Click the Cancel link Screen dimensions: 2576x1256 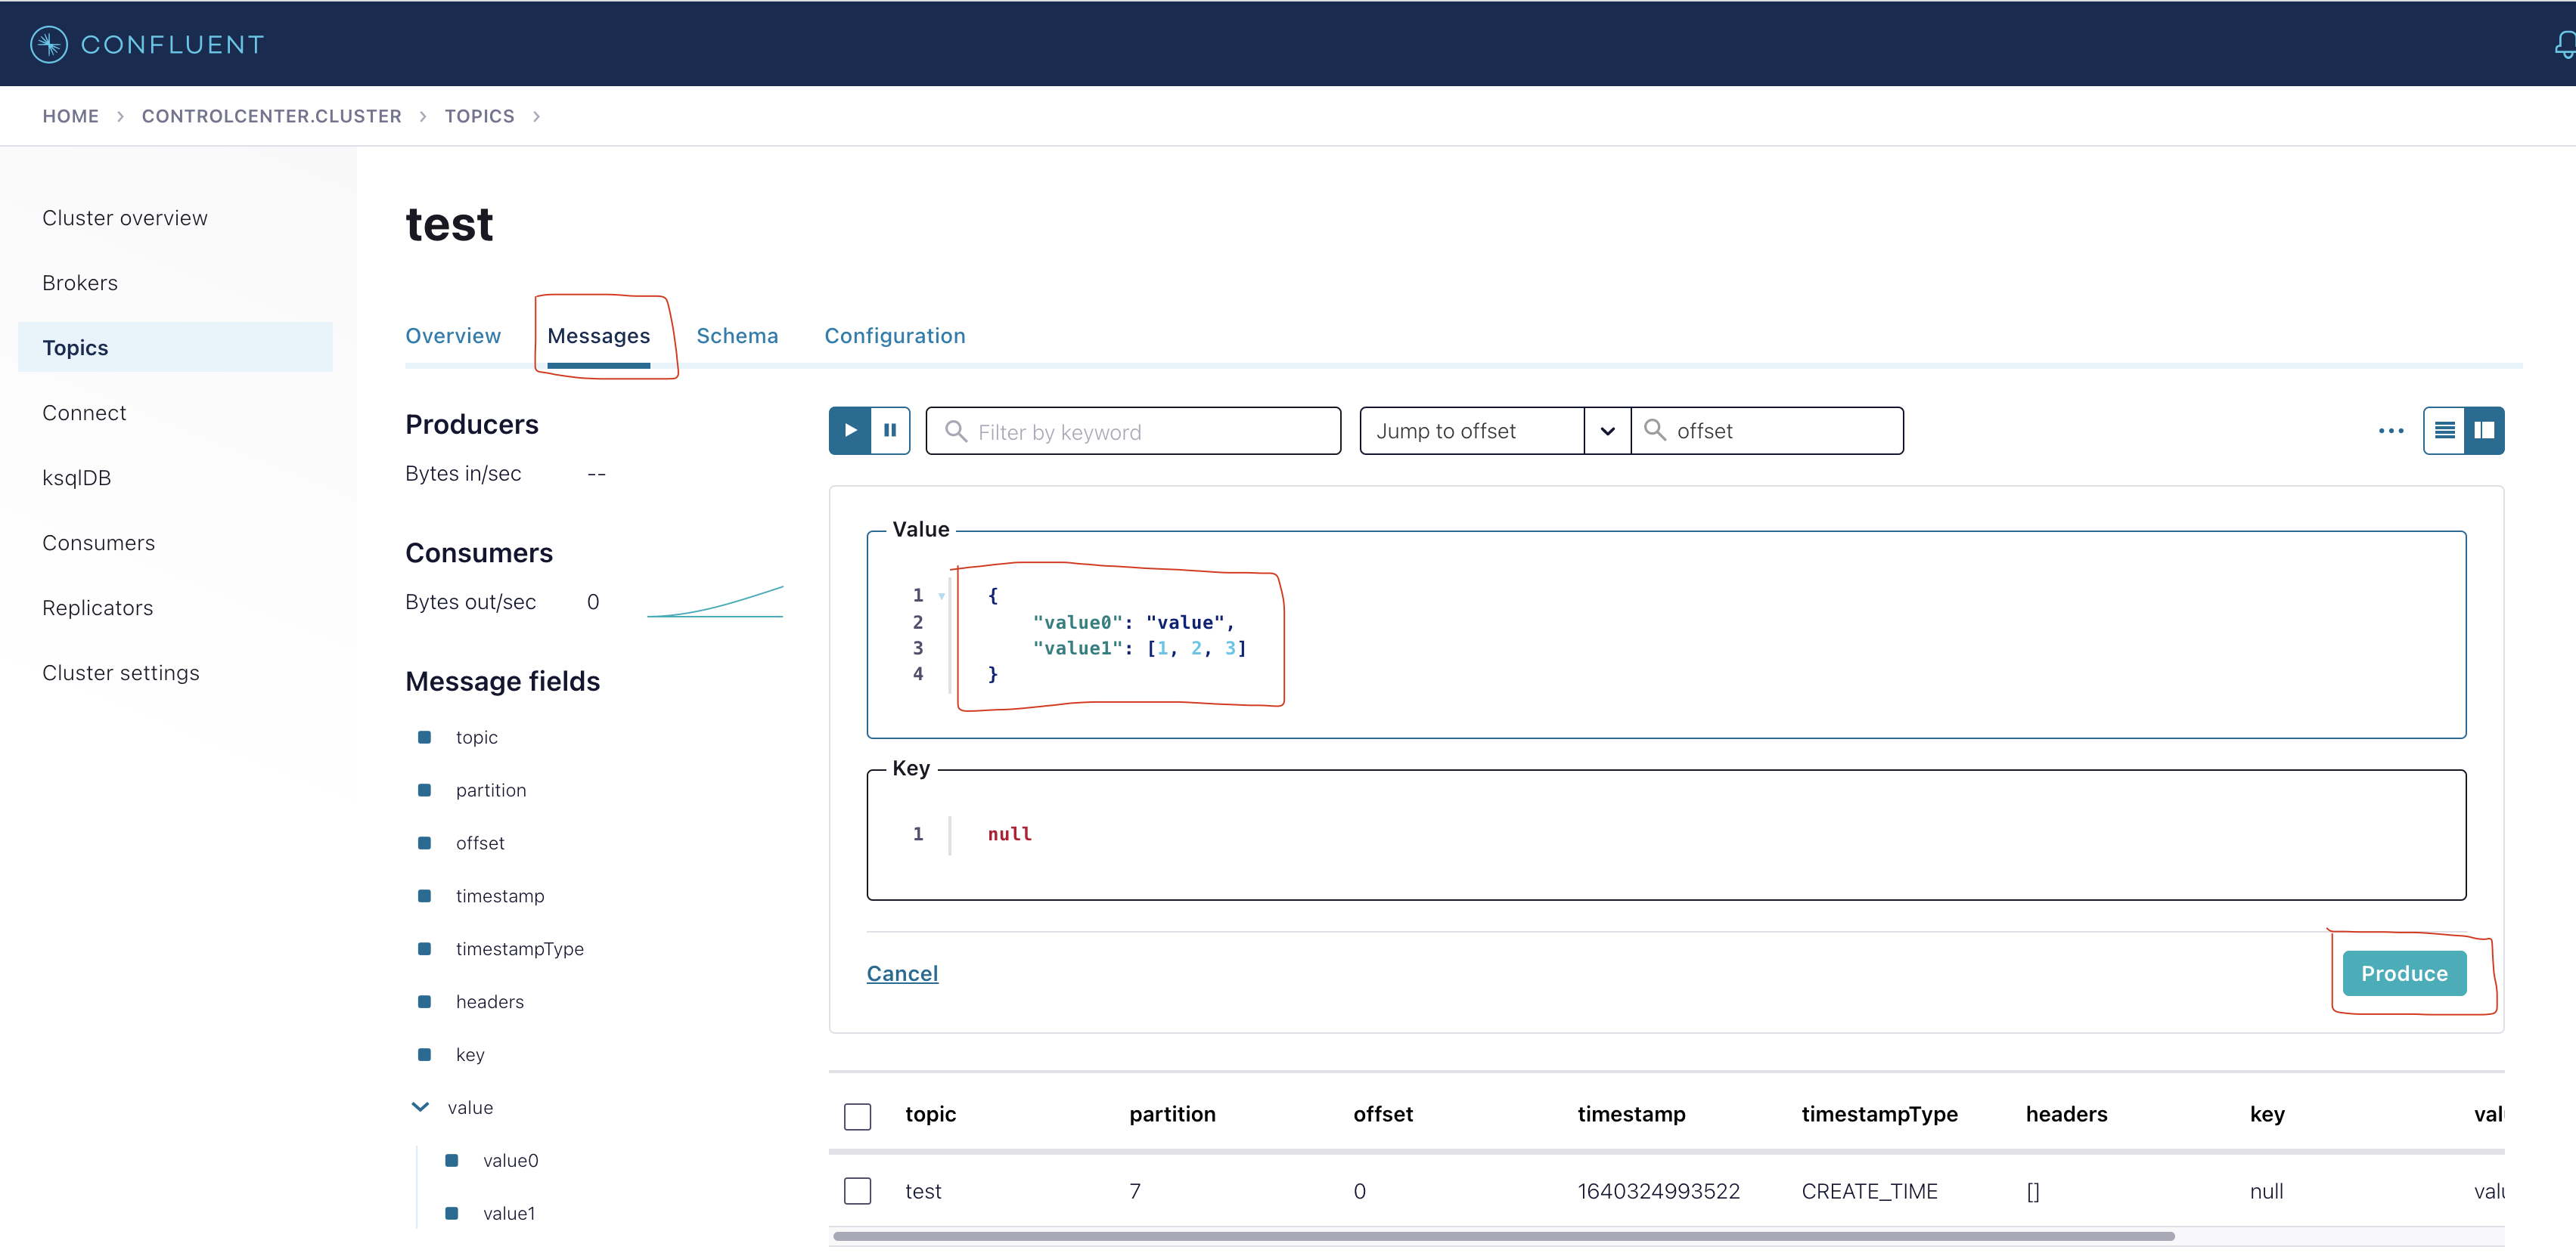coord(902,973)
